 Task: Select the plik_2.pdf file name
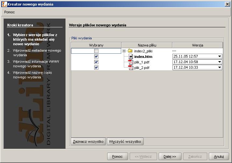pos(142,68)
